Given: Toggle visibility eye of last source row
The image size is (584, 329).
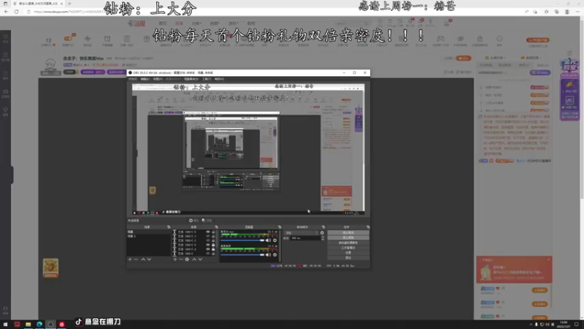Looking at the screenshot, I should click(208, 254).
